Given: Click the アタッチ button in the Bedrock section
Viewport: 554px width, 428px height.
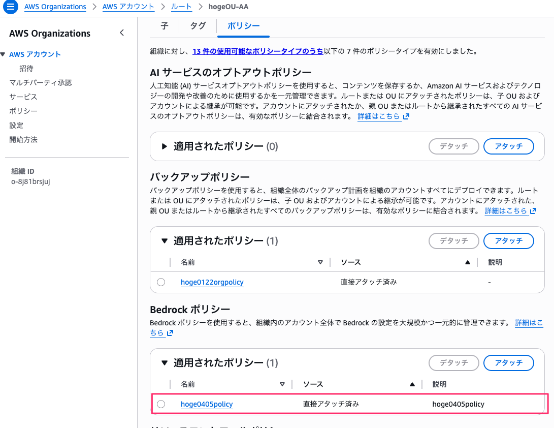Looking at the screenshot, I should [508, 363].
